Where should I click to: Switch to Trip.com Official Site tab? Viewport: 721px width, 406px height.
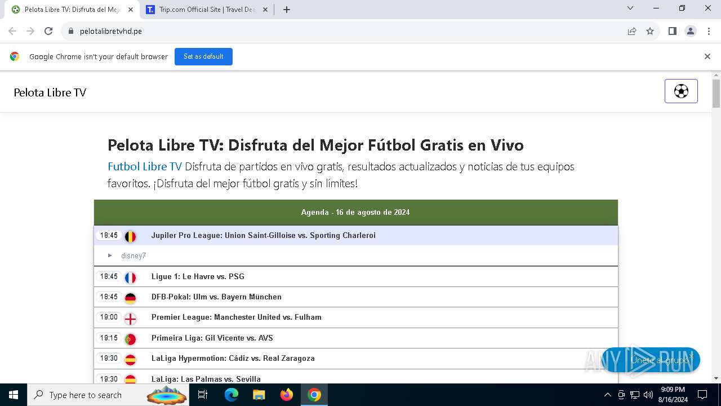pos(206,10)
